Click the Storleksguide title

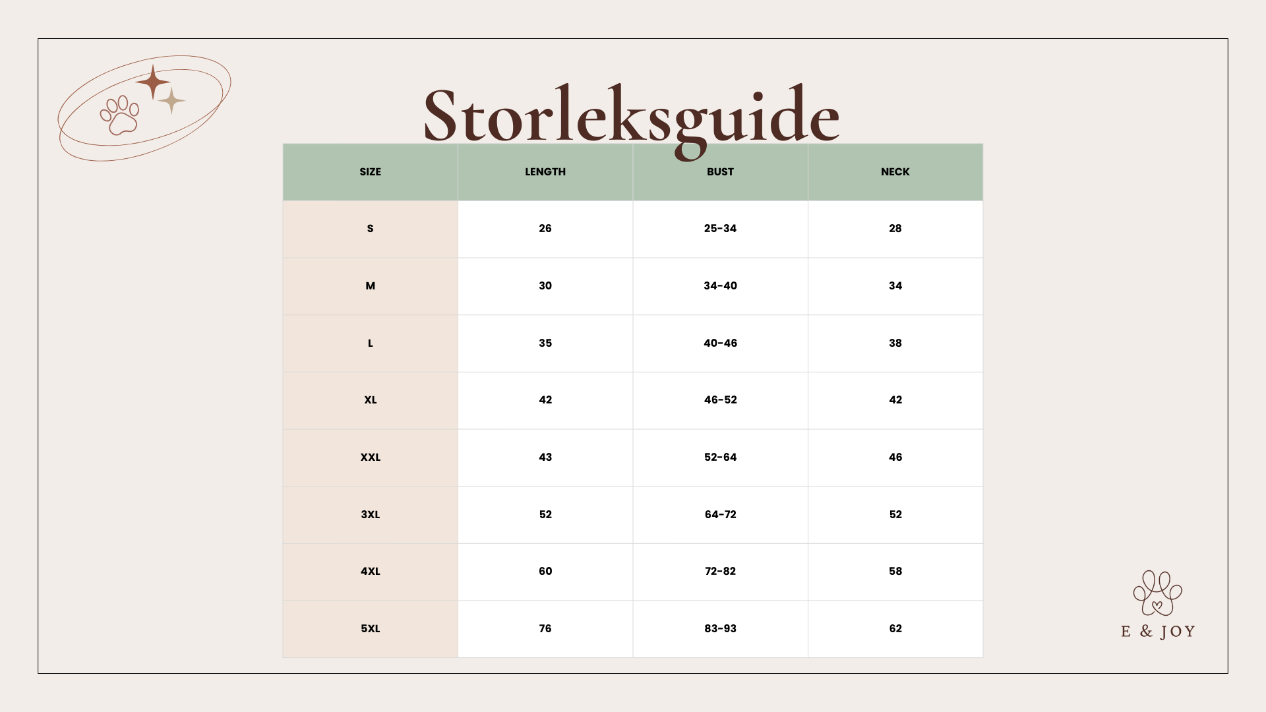[x=631, y=115]
